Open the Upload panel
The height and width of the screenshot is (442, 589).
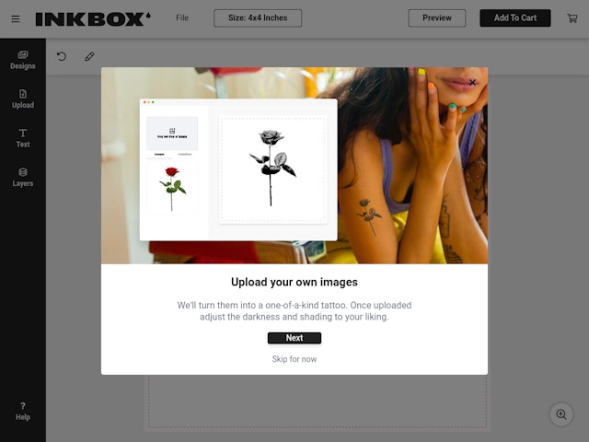(22, 99)
